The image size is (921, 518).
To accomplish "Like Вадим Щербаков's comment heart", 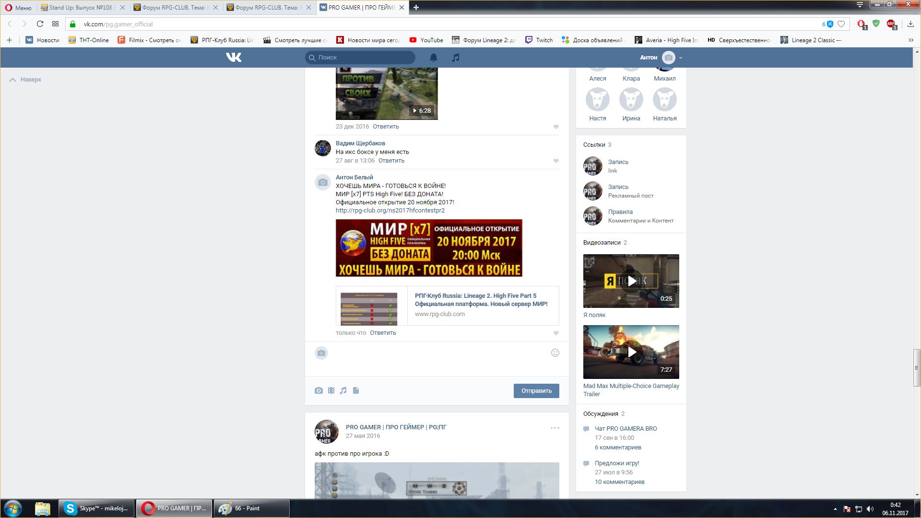I will [x=556, y=161].
